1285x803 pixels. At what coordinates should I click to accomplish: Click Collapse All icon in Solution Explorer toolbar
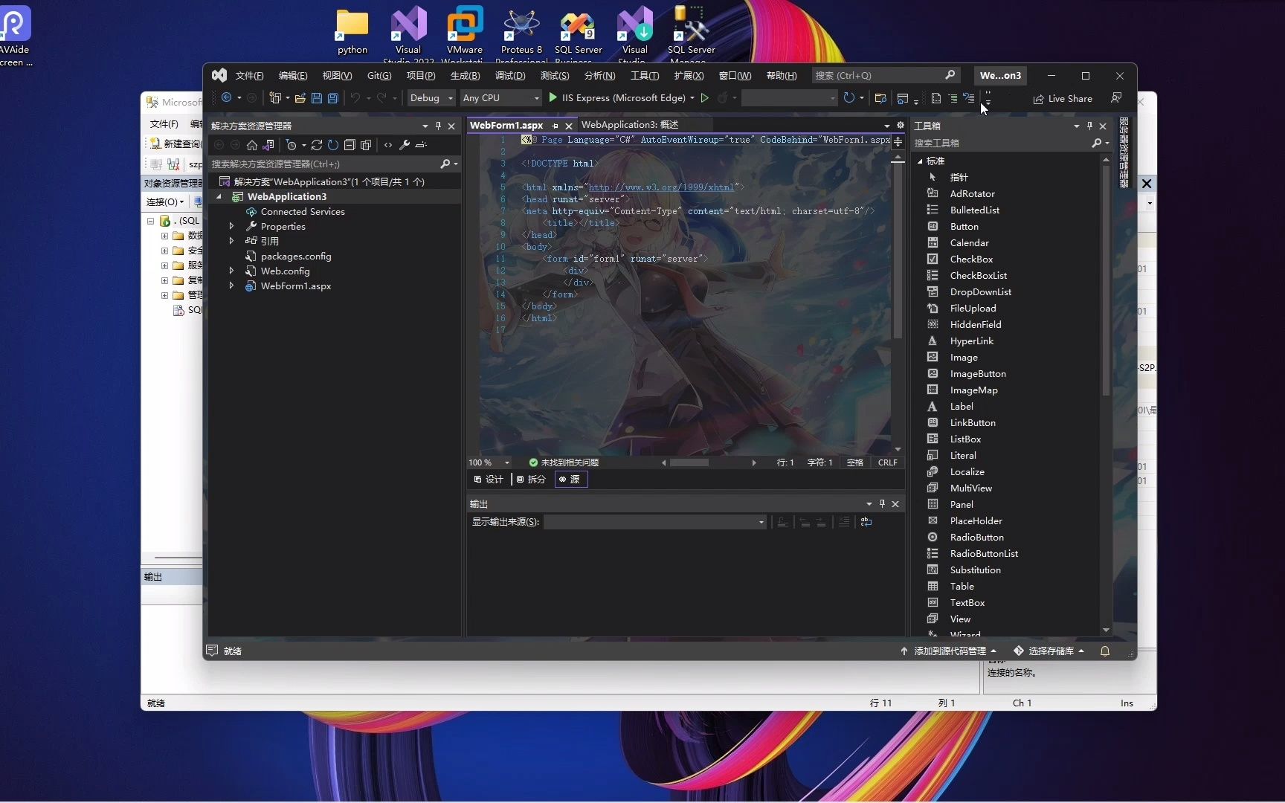coord(350,145)
